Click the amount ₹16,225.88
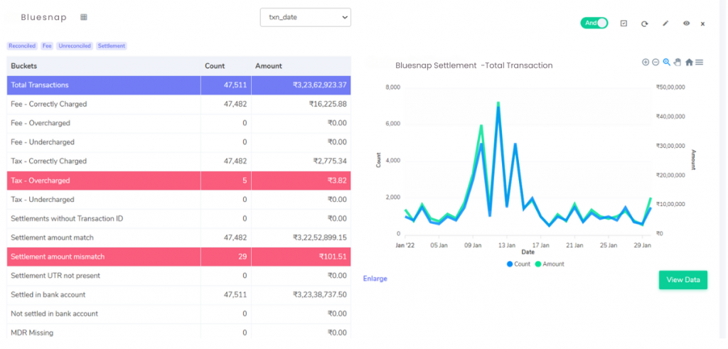Viewport: 728px width, 349px height. (328, 104)
